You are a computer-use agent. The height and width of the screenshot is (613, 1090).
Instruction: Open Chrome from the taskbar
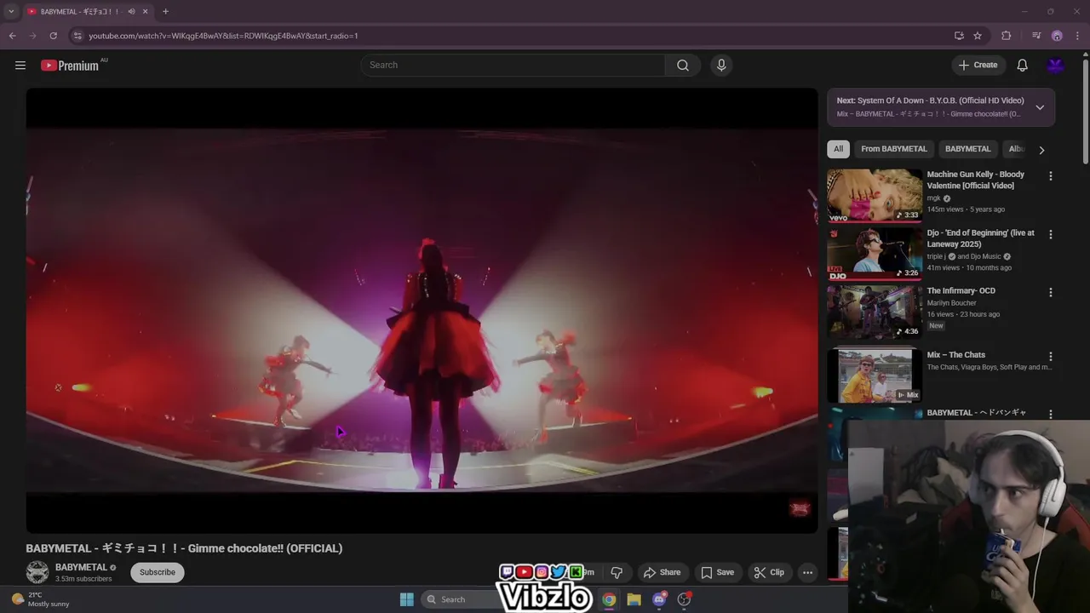609,599
